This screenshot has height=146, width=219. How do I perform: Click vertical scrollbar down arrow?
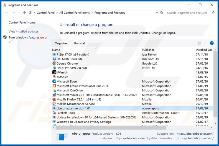coord(215,123)
